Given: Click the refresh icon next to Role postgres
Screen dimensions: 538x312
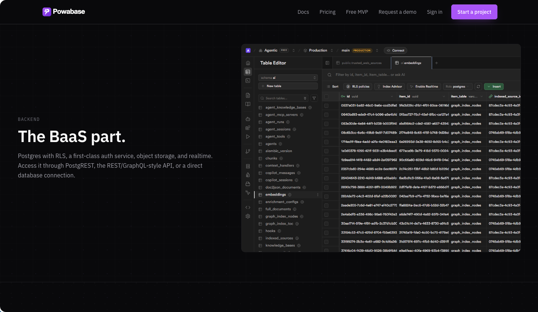Looking at the screenshot, I should pos(478,86).
